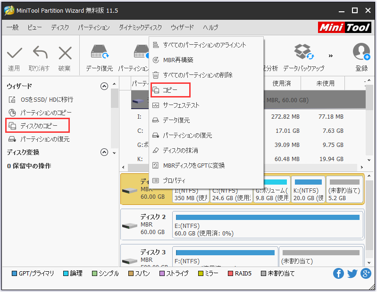Open the ウィザード menu
377x292 pixels.
click(x=182, y=27)
